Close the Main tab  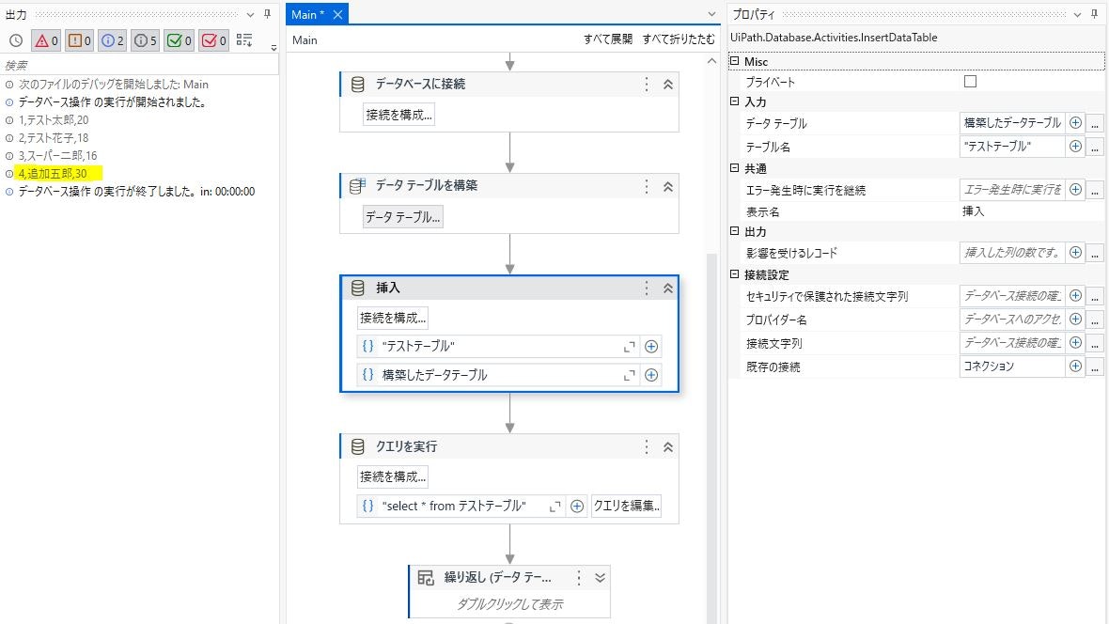[338, 14]
